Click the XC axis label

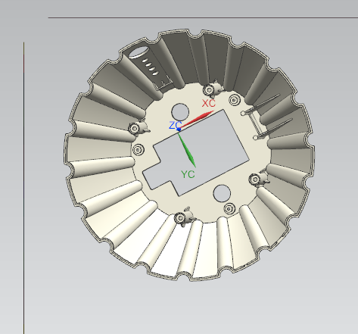click(x=209, y=103)
